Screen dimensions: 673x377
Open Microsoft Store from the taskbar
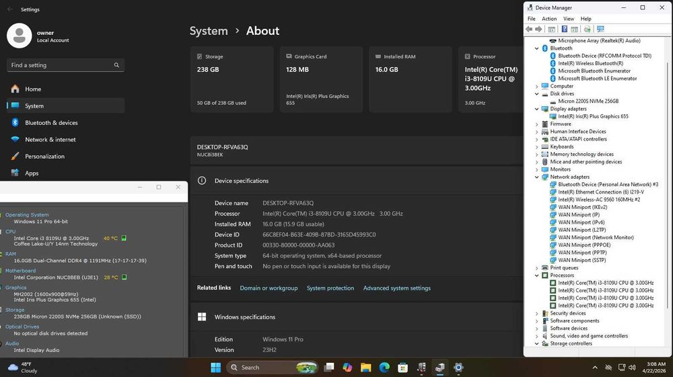[402, 367]
